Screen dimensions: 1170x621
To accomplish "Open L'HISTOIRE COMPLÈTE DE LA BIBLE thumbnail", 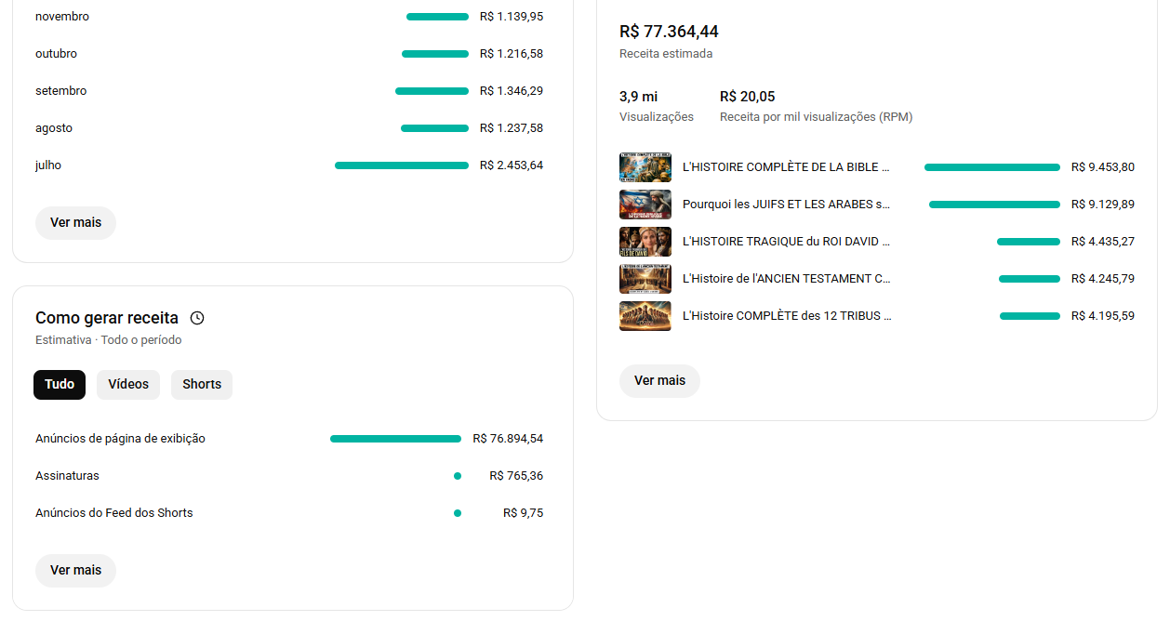I will click(x=645, y=167).
